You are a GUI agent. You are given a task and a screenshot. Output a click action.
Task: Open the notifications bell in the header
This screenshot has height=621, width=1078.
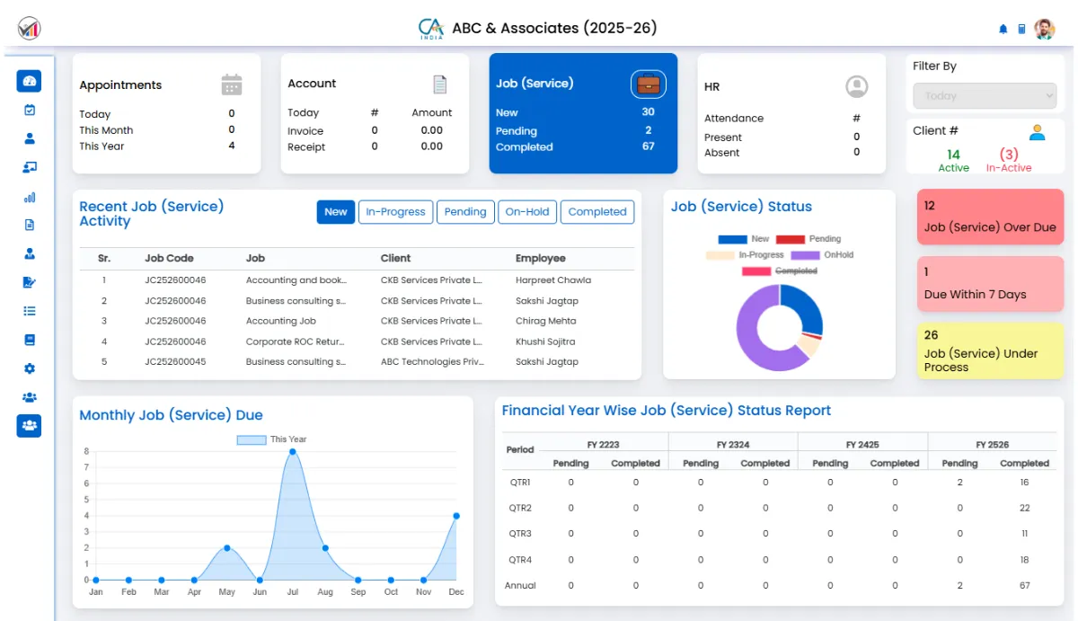(x=1003, y=28)
